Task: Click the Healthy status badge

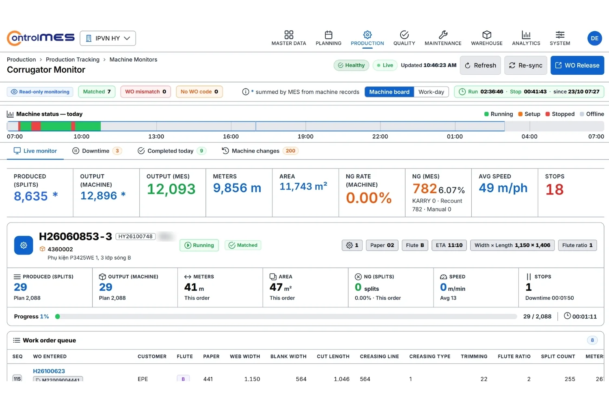Action: pos(351,65)
